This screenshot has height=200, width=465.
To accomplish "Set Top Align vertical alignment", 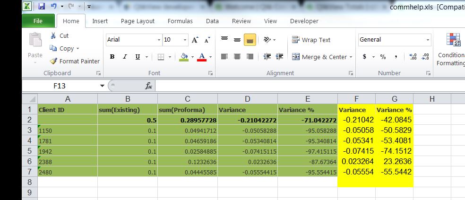I will click(224, 40).
